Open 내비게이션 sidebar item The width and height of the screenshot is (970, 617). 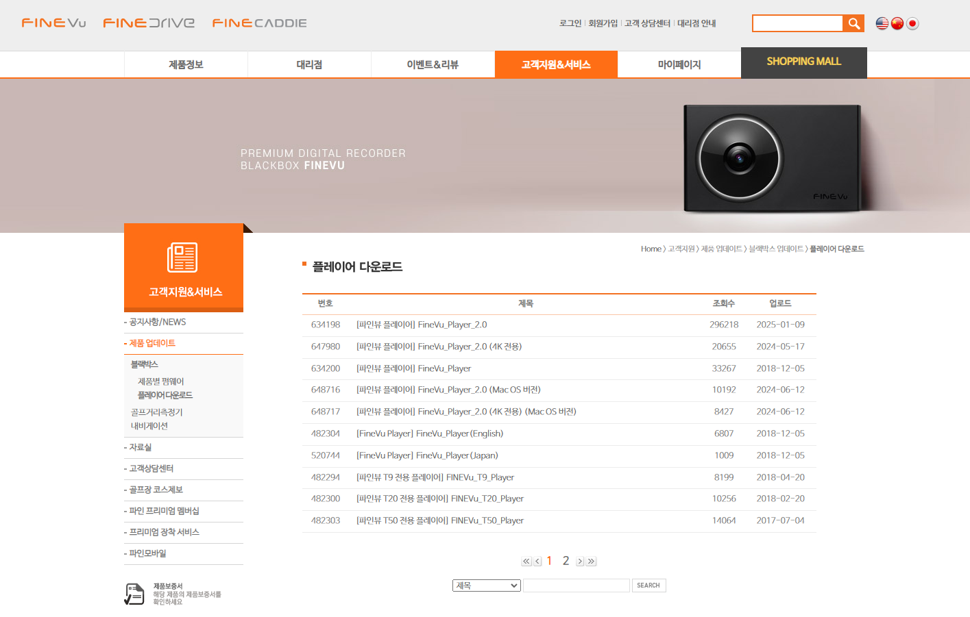(x=149, y=426)
